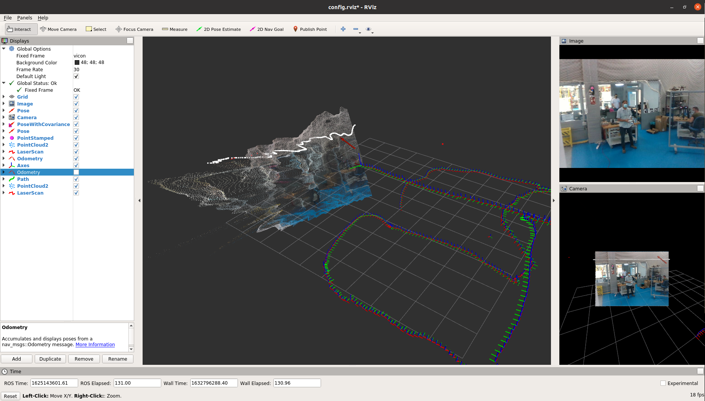Viewport: 705px width, 401px height.
Task: Click the Grid display icon
Action: tap(12, 97)
